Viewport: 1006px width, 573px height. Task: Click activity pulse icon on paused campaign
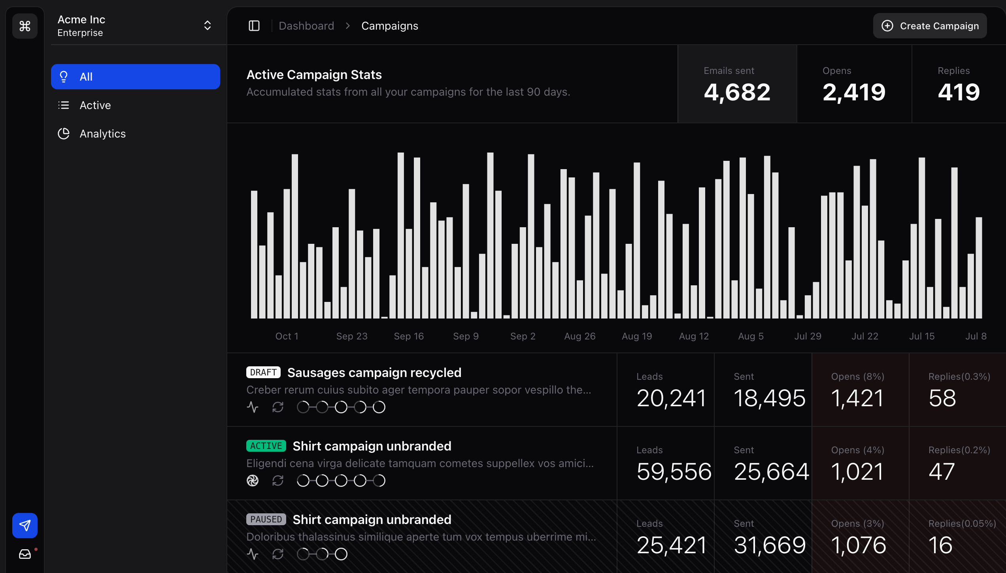[x=253, y=554]
